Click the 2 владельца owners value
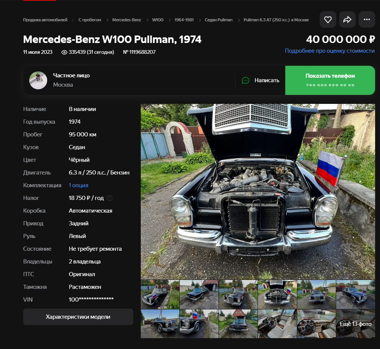Image resolution: width=380 pixels, height=349 pixels. pyautogui.click(x=85, y=262)
